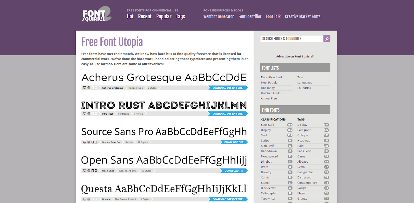Open Almost Free font list

(x=269, y=98)
